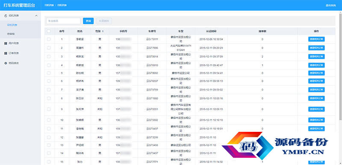Click the gear icon beside 密码修改
The height and width of the screenshot is (165, 342).
[x=6, y=63]
